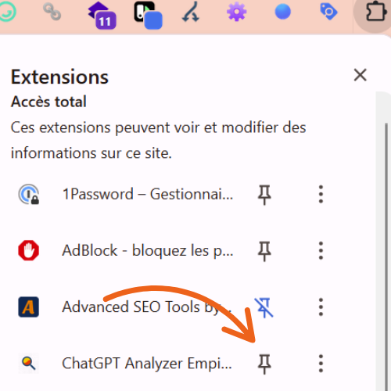Viewport: 391px width, 391px height.
Task: Open the black-and-blue square extension icon
Action: (x=148, y=15)
